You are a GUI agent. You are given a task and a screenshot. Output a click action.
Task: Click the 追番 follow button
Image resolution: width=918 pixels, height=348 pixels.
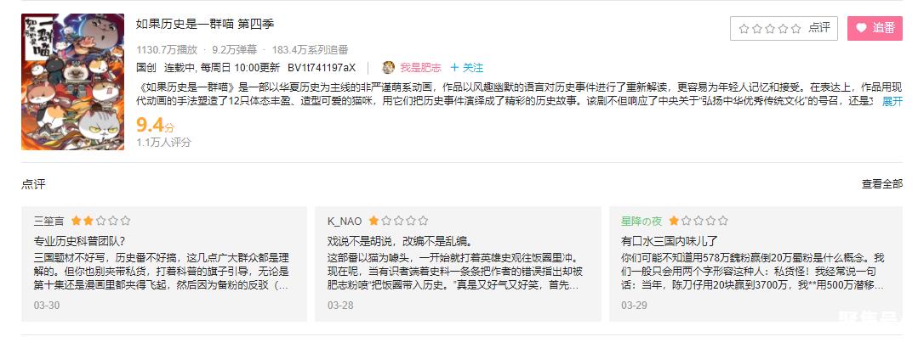pyautogui.click(x=875, y=28)
